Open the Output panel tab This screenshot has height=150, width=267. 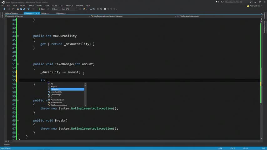(7, 144)
